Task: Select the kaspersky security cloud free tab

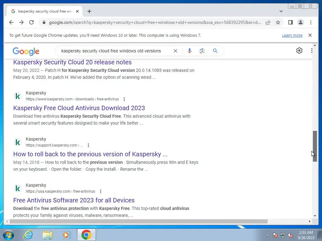Action: click(45, 11)
